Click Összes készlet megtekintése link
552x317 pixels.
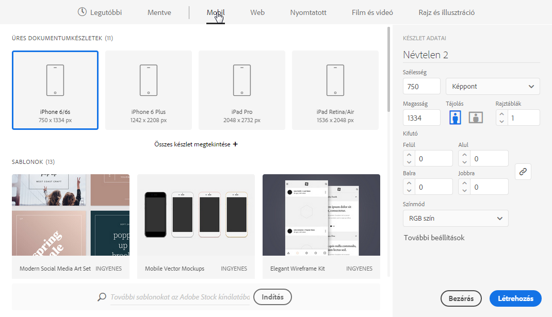[196, 144]
